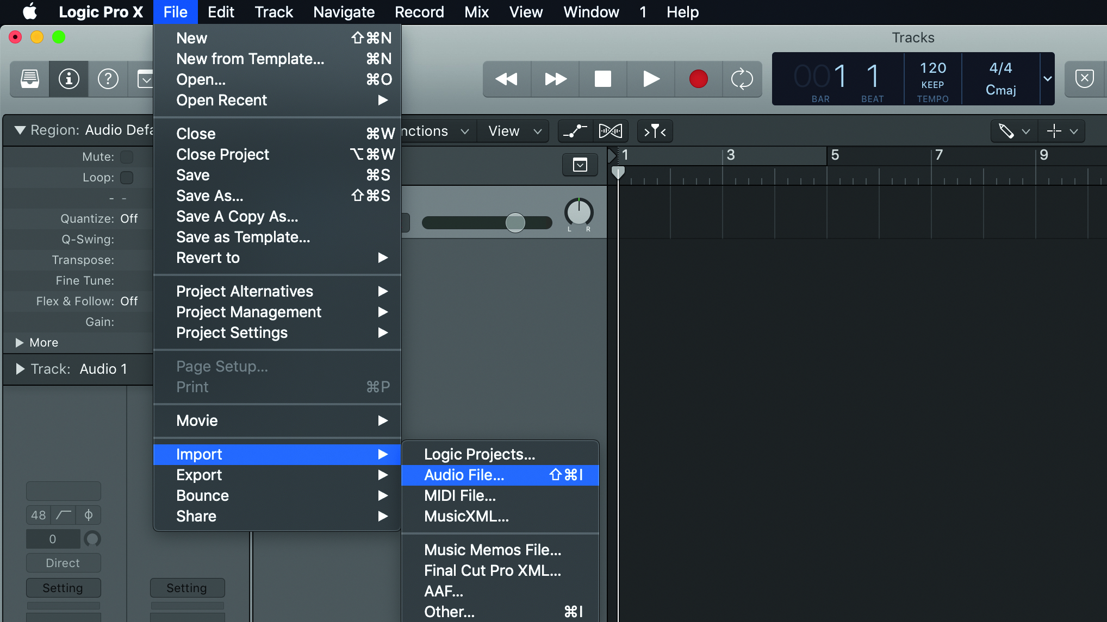Image resolution: width=1107 pixels, height=622 pixels.
Task: Click the button with X at top right
Action: pos(1085,79)
